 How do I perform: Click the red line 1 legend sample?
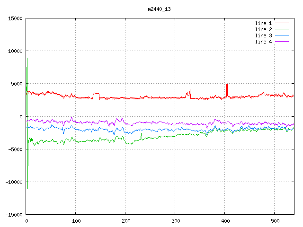tap(282, 23)
